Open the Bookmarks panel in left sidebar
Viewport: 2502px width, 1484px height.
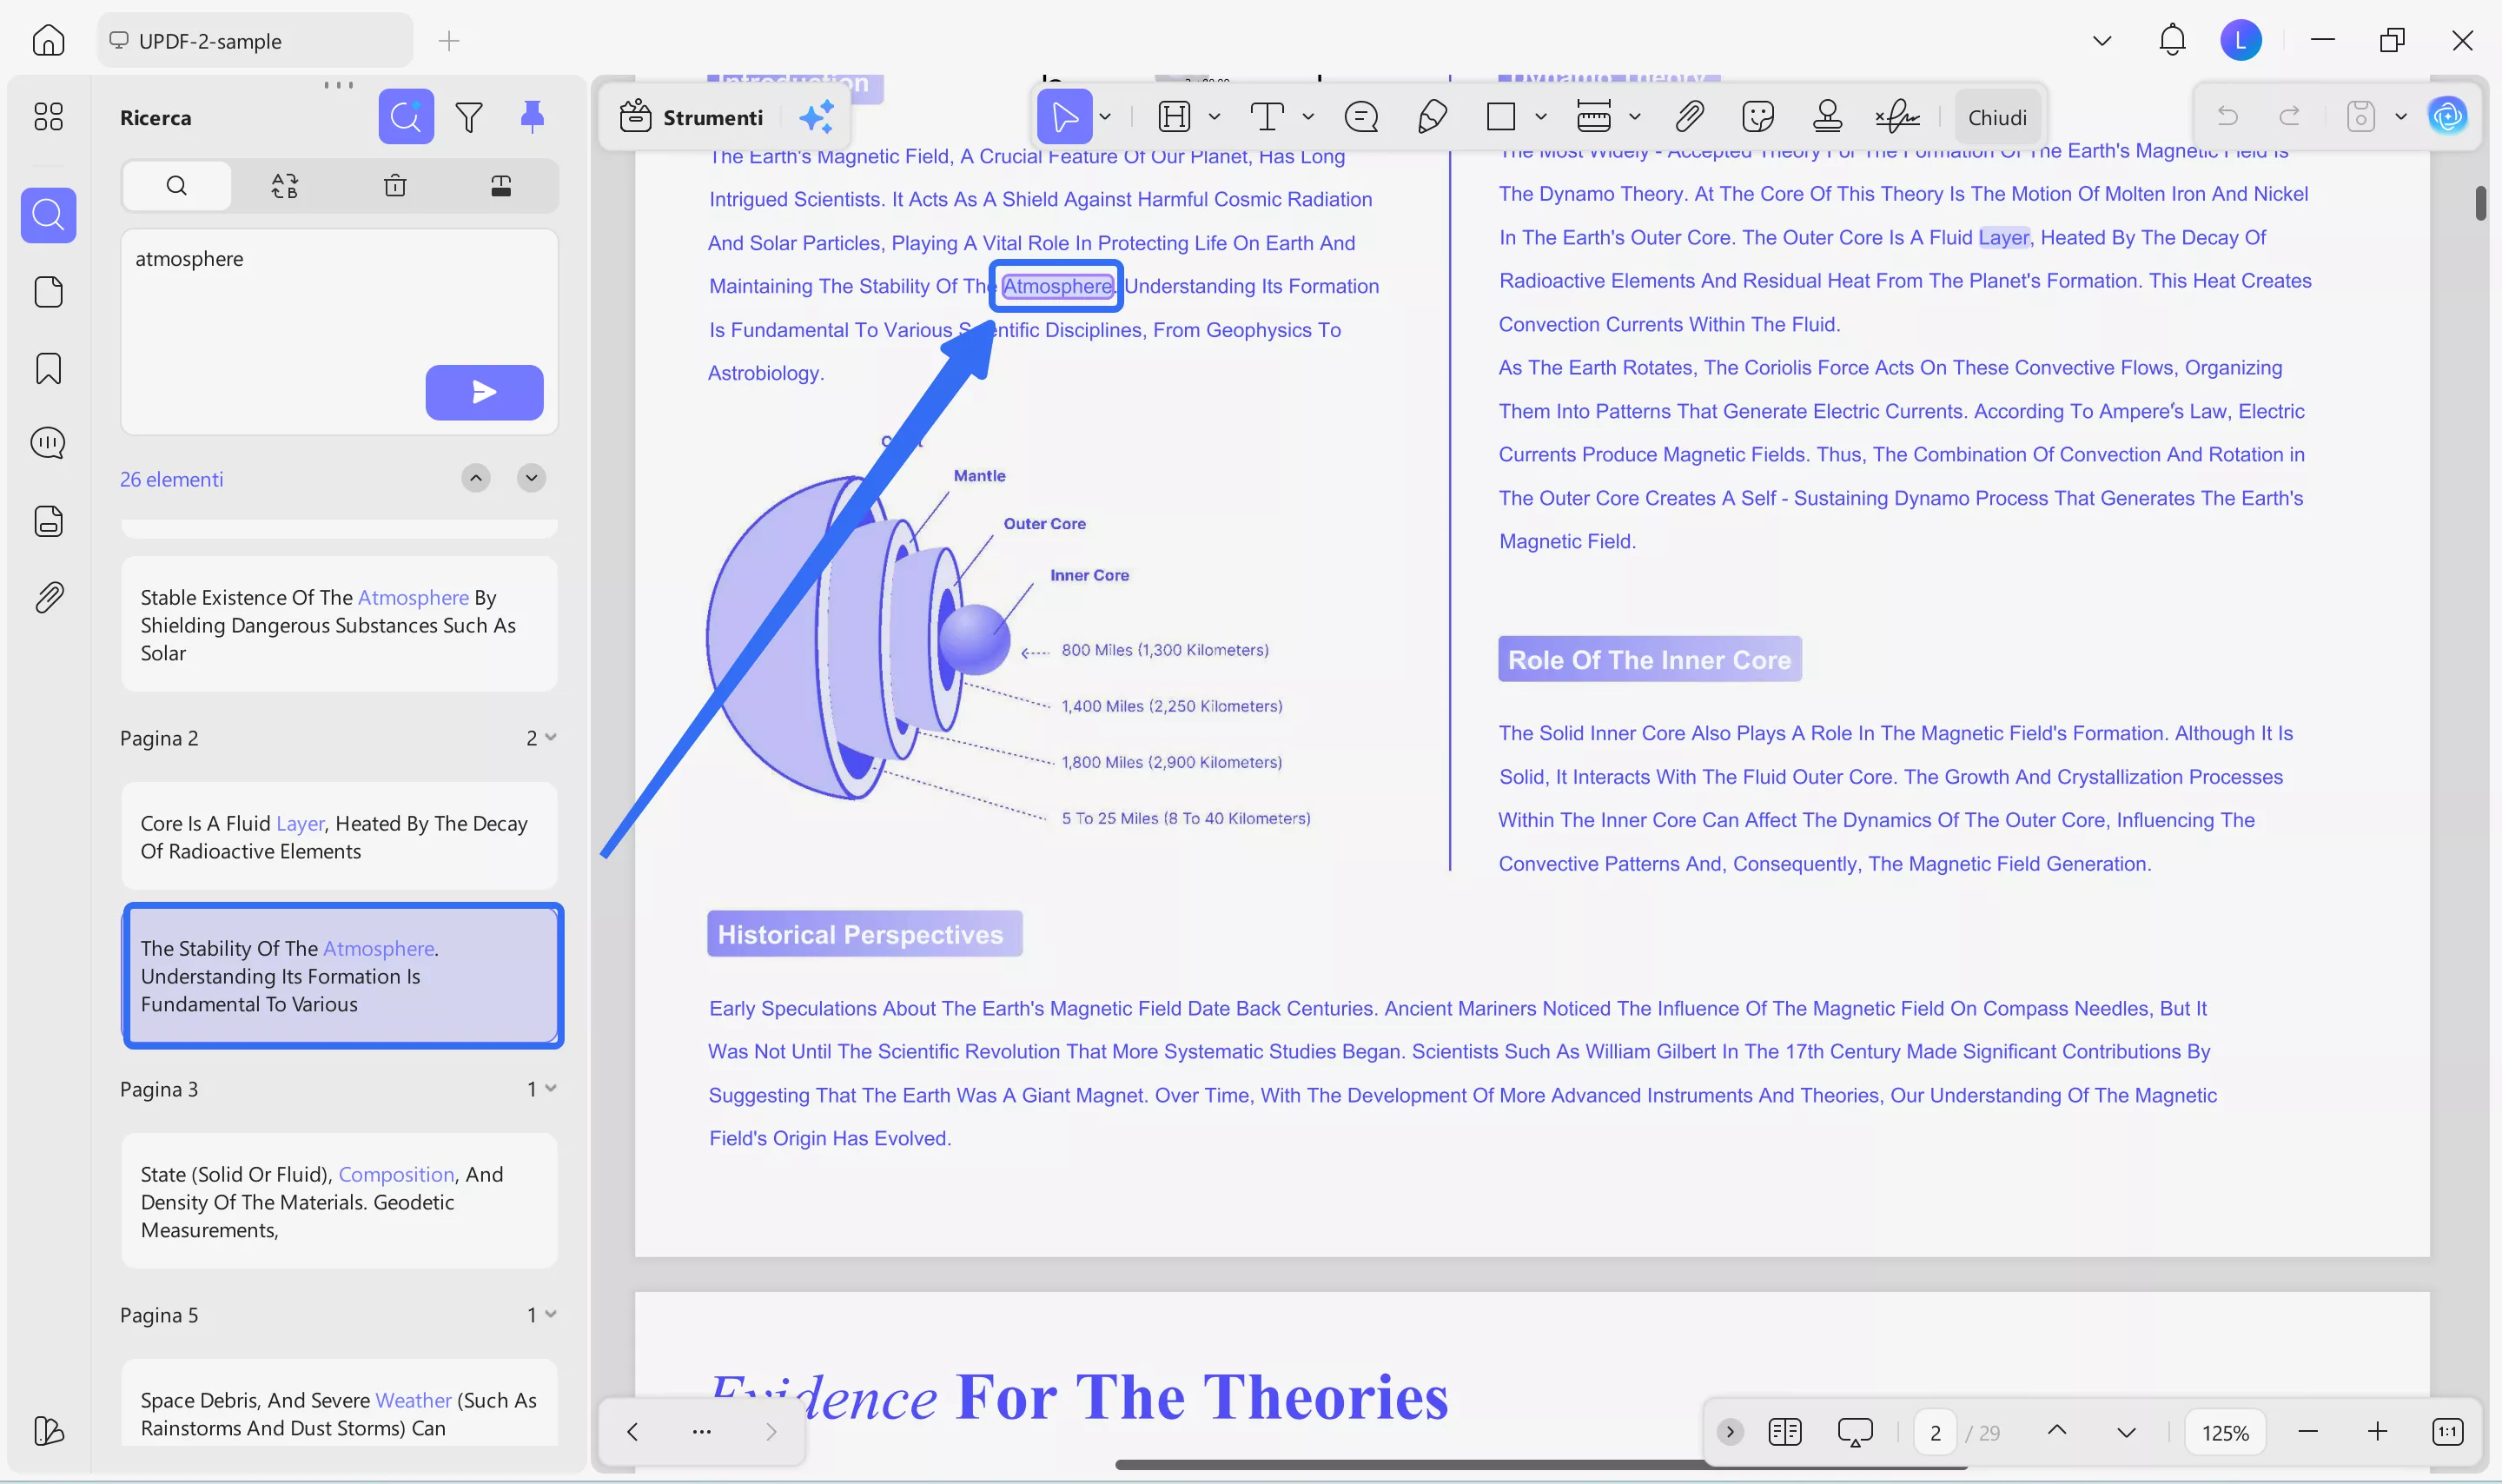coord(48,368)
